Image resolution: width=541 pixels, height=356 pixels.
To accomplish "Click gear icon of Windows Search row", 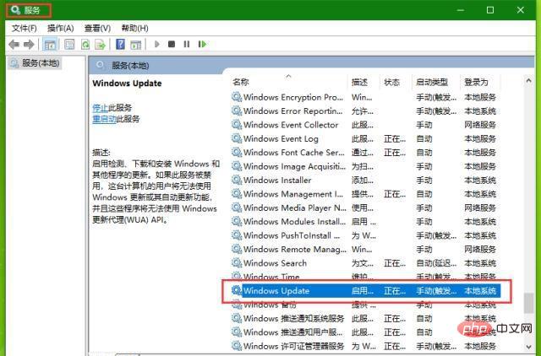I will [x=237, y=262].
